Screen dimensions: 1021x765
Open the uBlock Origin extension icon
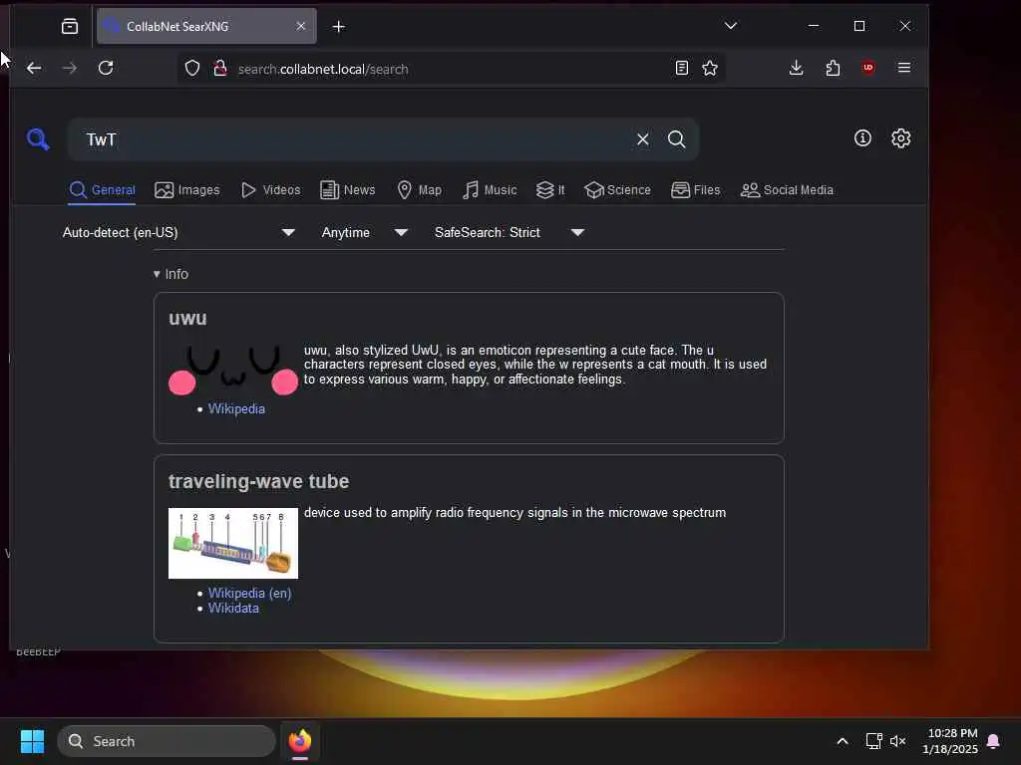click(x=868, y=68)
